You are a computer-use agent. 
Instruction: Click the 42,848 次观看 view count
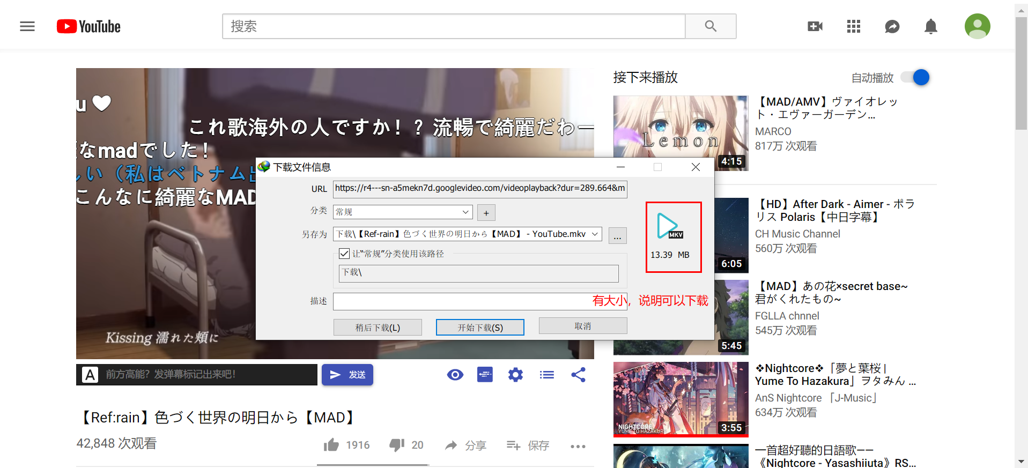(116, 443)
